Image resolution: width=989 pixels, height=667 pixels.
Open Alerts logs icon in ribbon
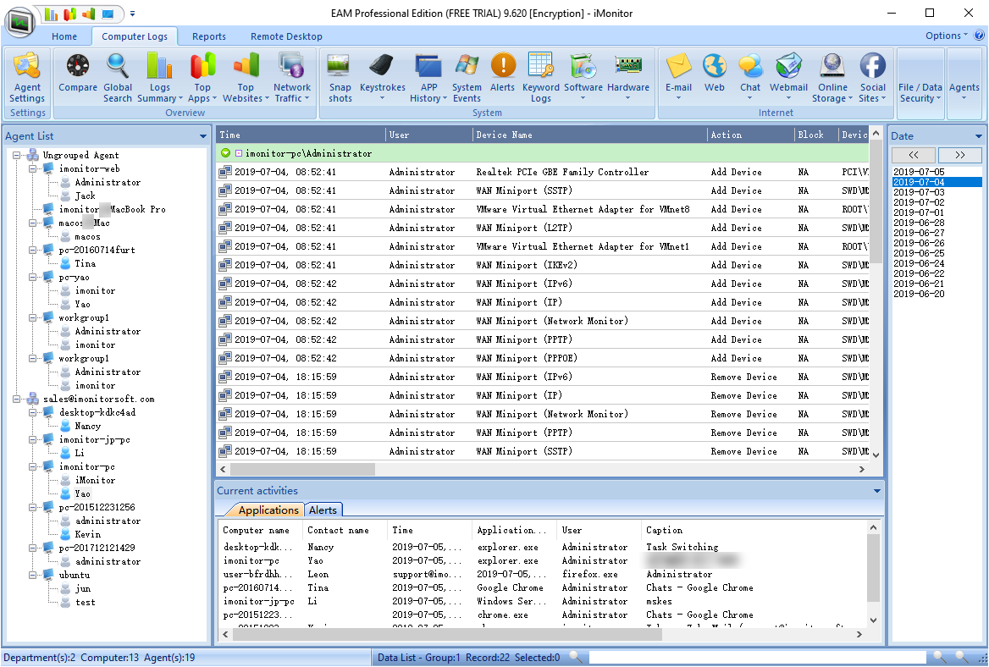coord(503,73)
